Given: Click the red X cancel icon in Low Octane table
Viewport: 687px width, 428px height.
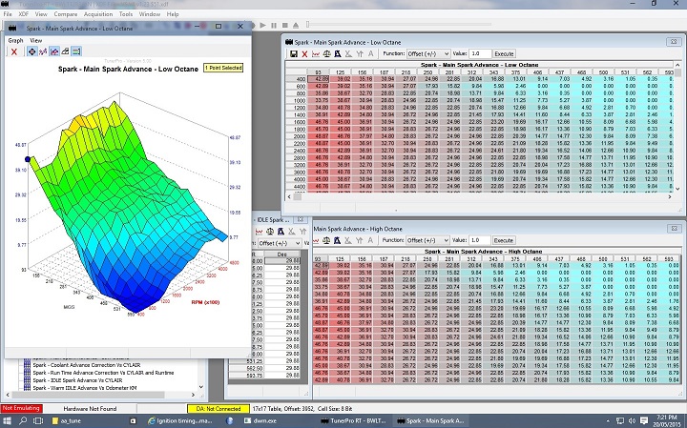Looking at the screenshot, I should point(305,53).
